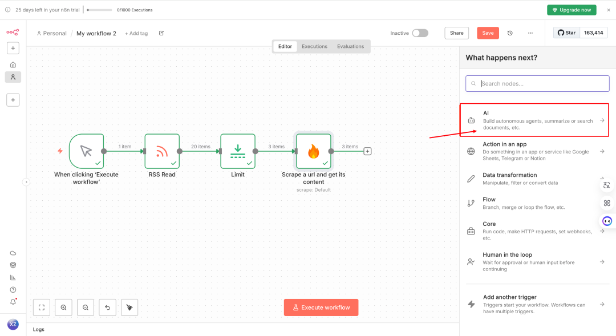Click the second plus button in sidebar

click(13, 100)
